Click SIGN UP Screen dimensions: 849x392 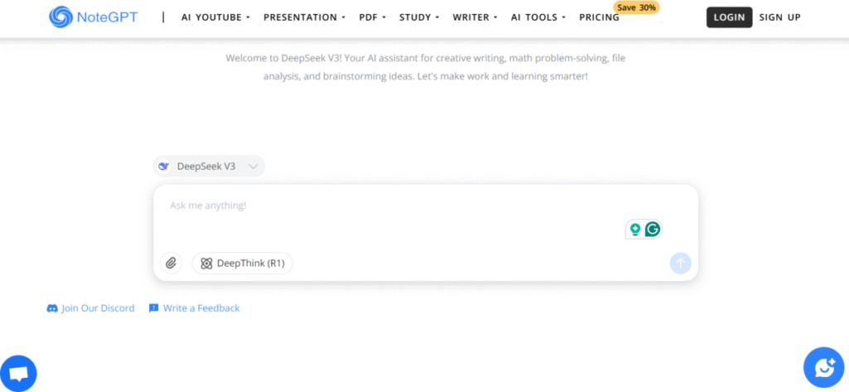(779, 17)
